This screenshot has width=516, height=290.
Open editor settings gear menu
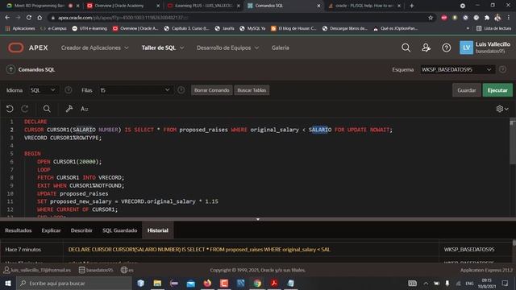click(502, 109)
